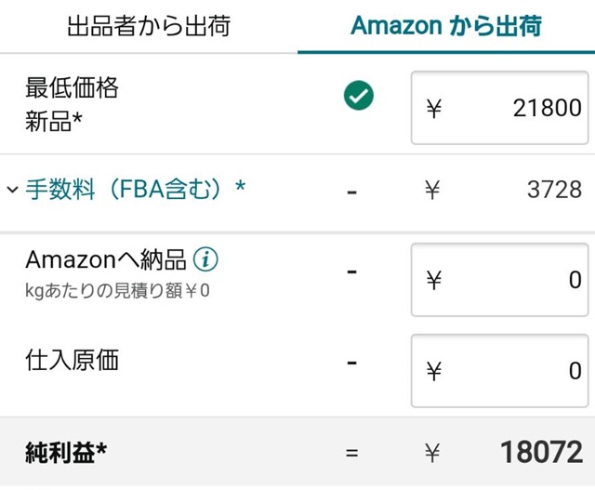Screen dimensions: 595x490
Task: Expand the 手数料 chevron arrow
Action: click(12, 190)
